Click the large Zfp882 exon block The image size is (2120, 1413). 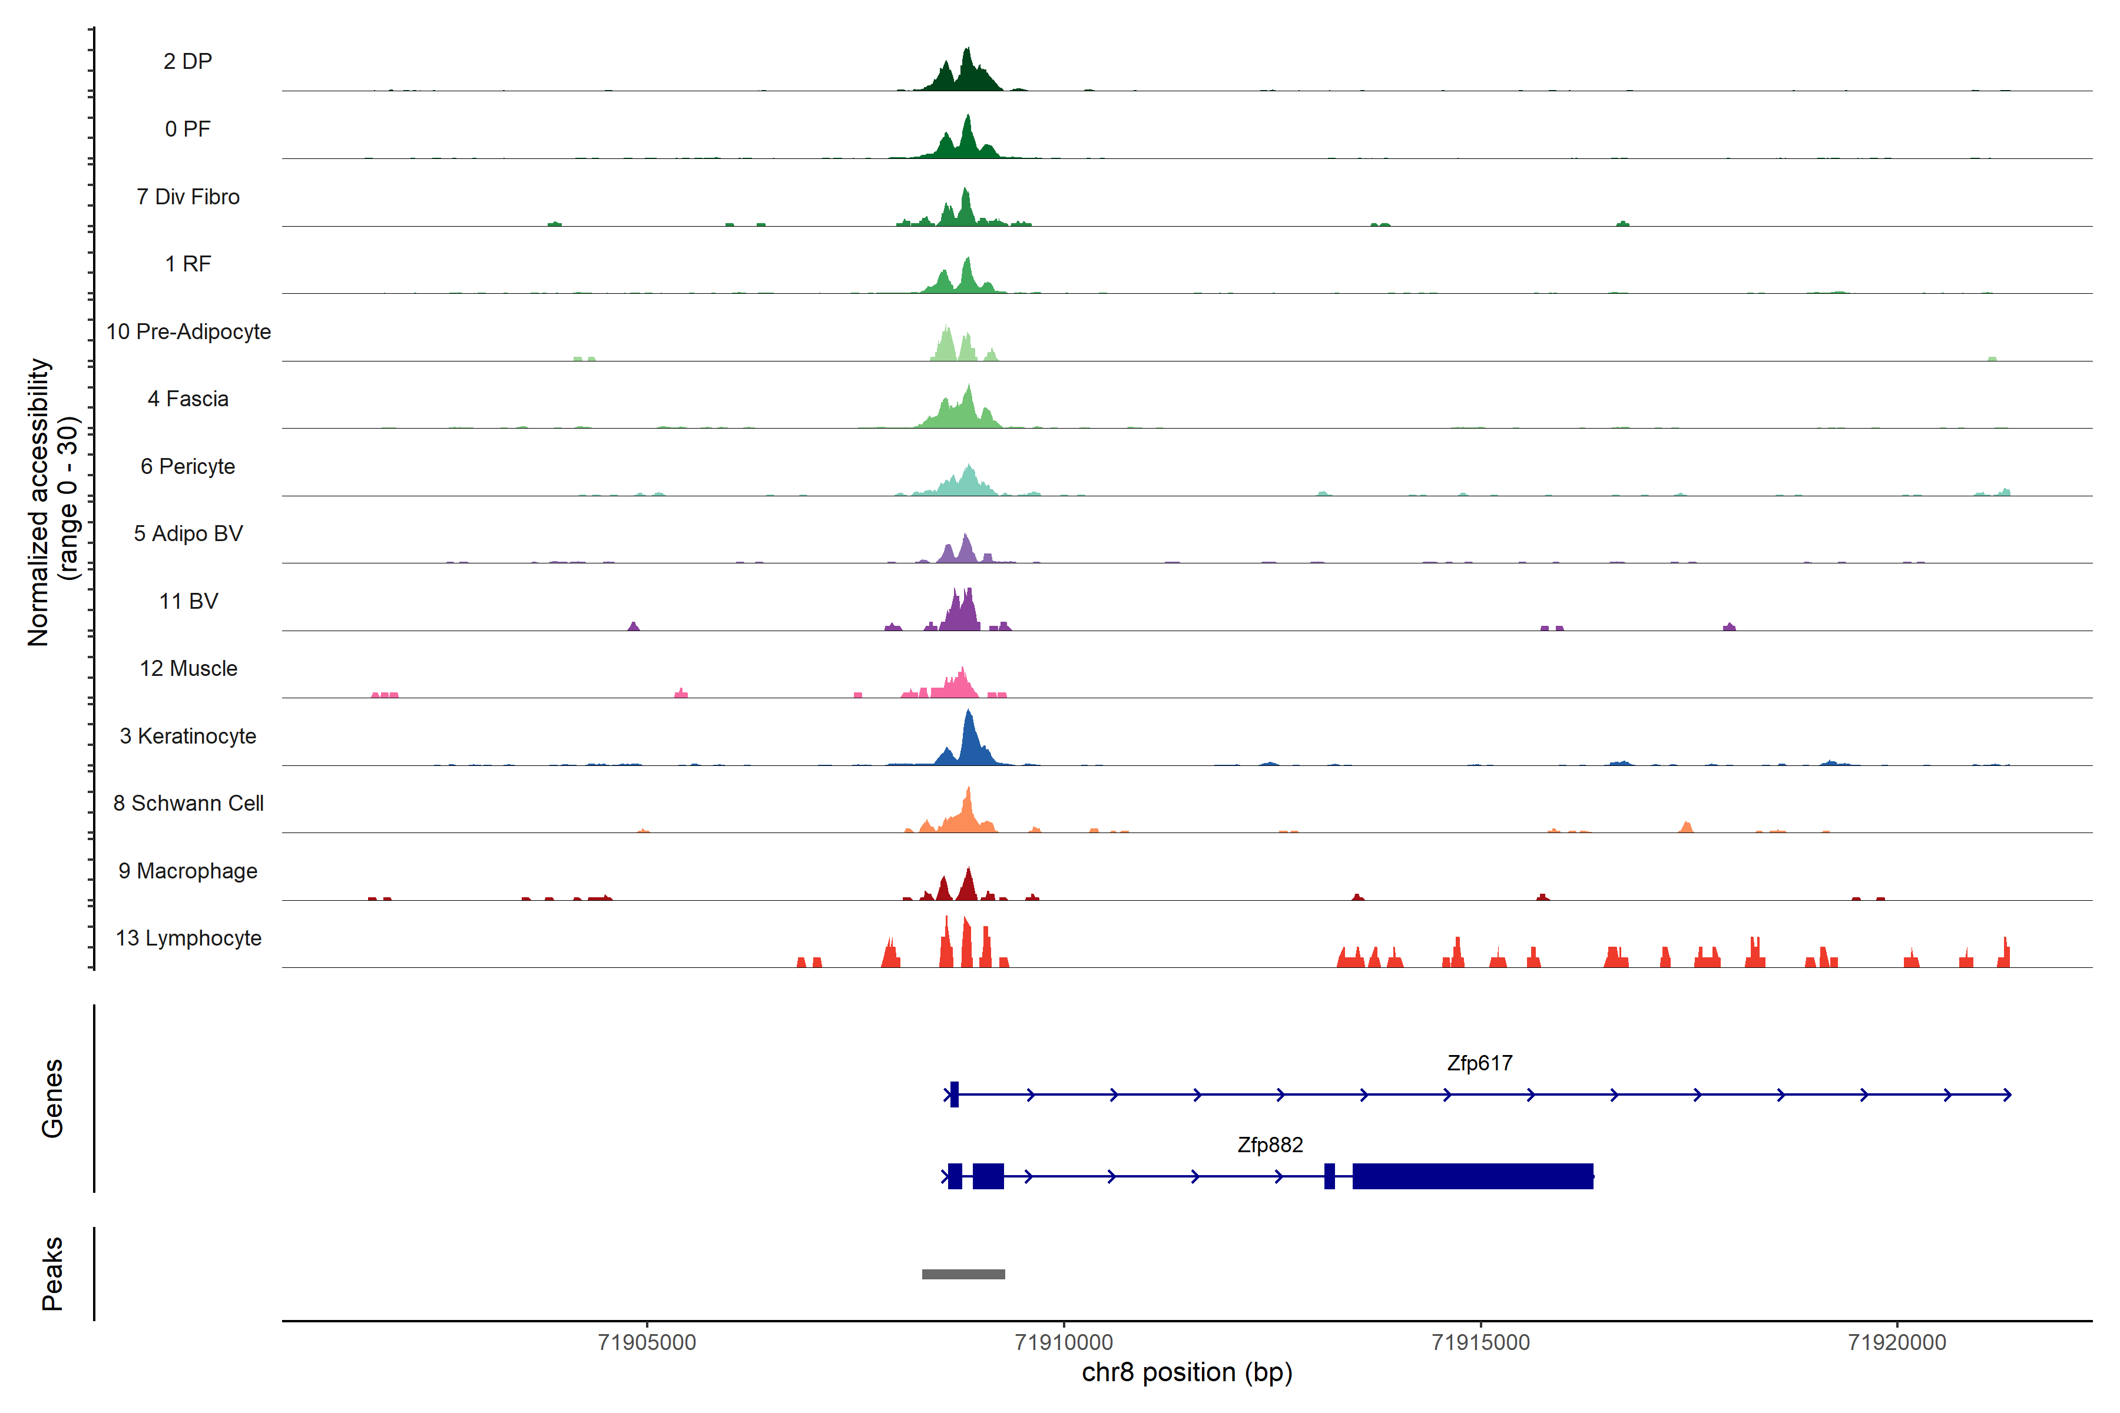[x=1472, y=1176]
